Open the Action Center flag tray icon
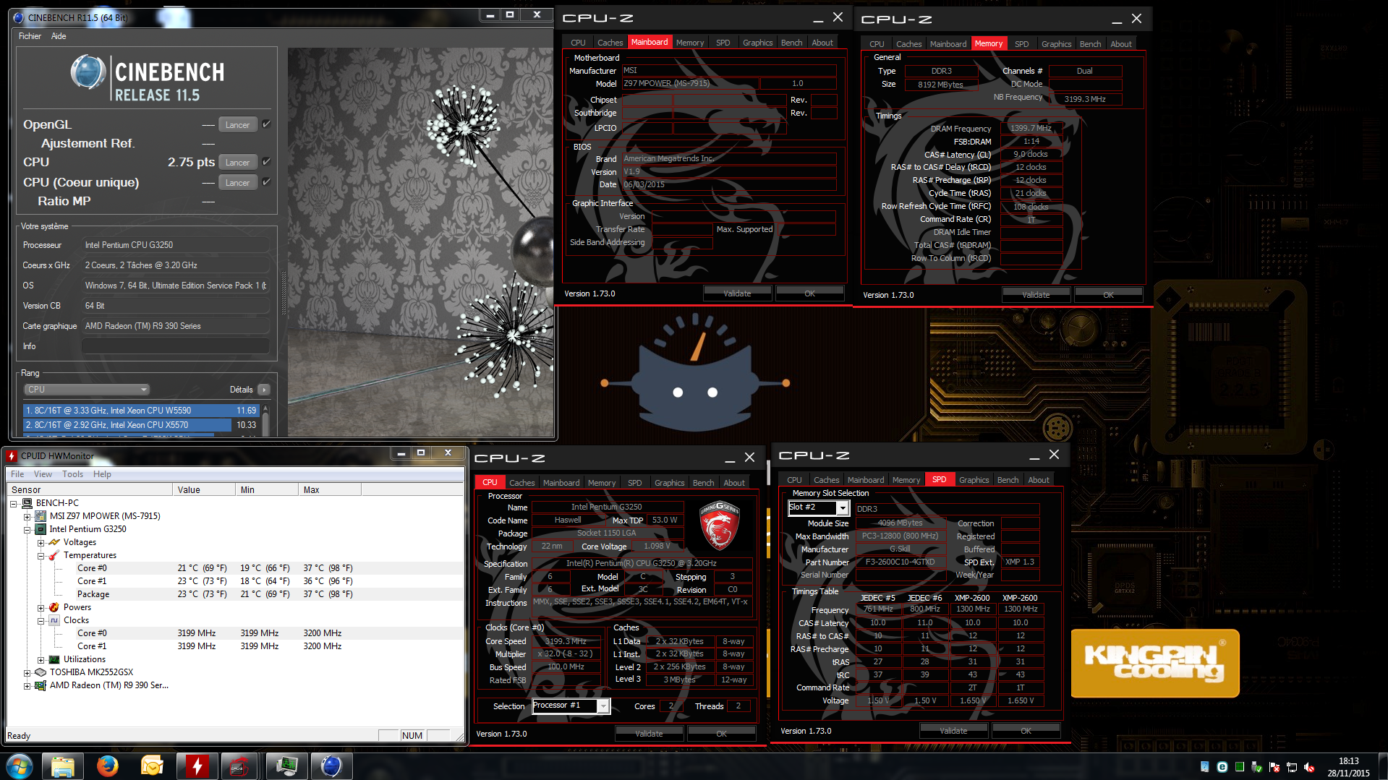Screen dimensions: 1388x780 click(x=1274, y=767)
